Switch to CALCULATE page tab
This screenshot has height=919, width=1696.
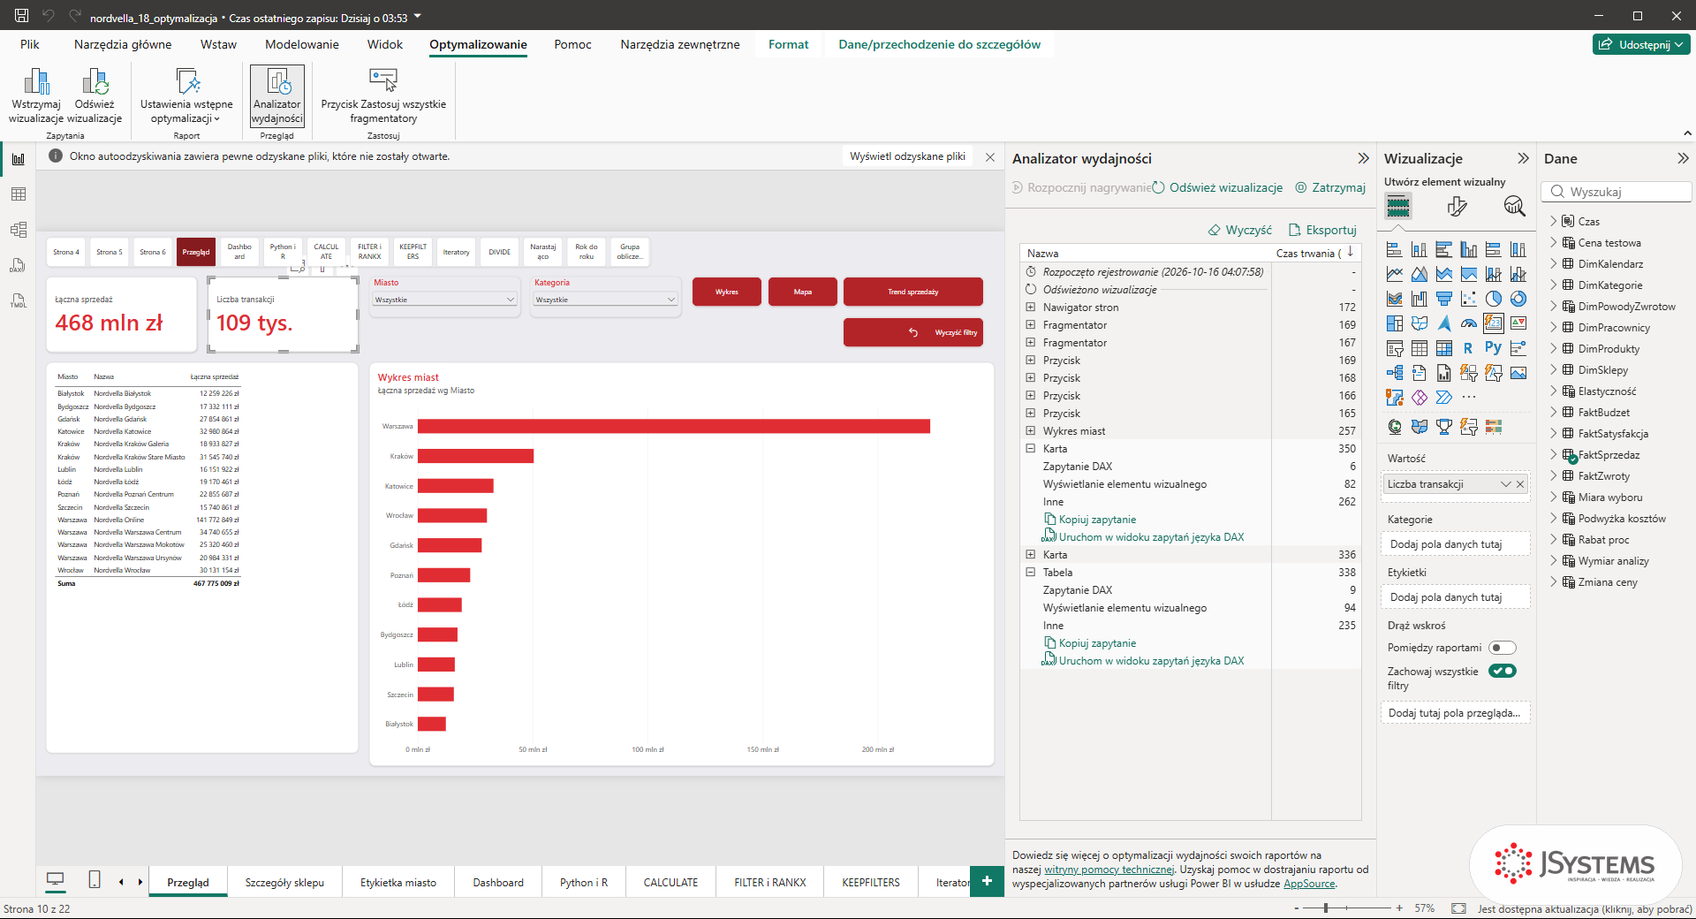tap(670, 883)
